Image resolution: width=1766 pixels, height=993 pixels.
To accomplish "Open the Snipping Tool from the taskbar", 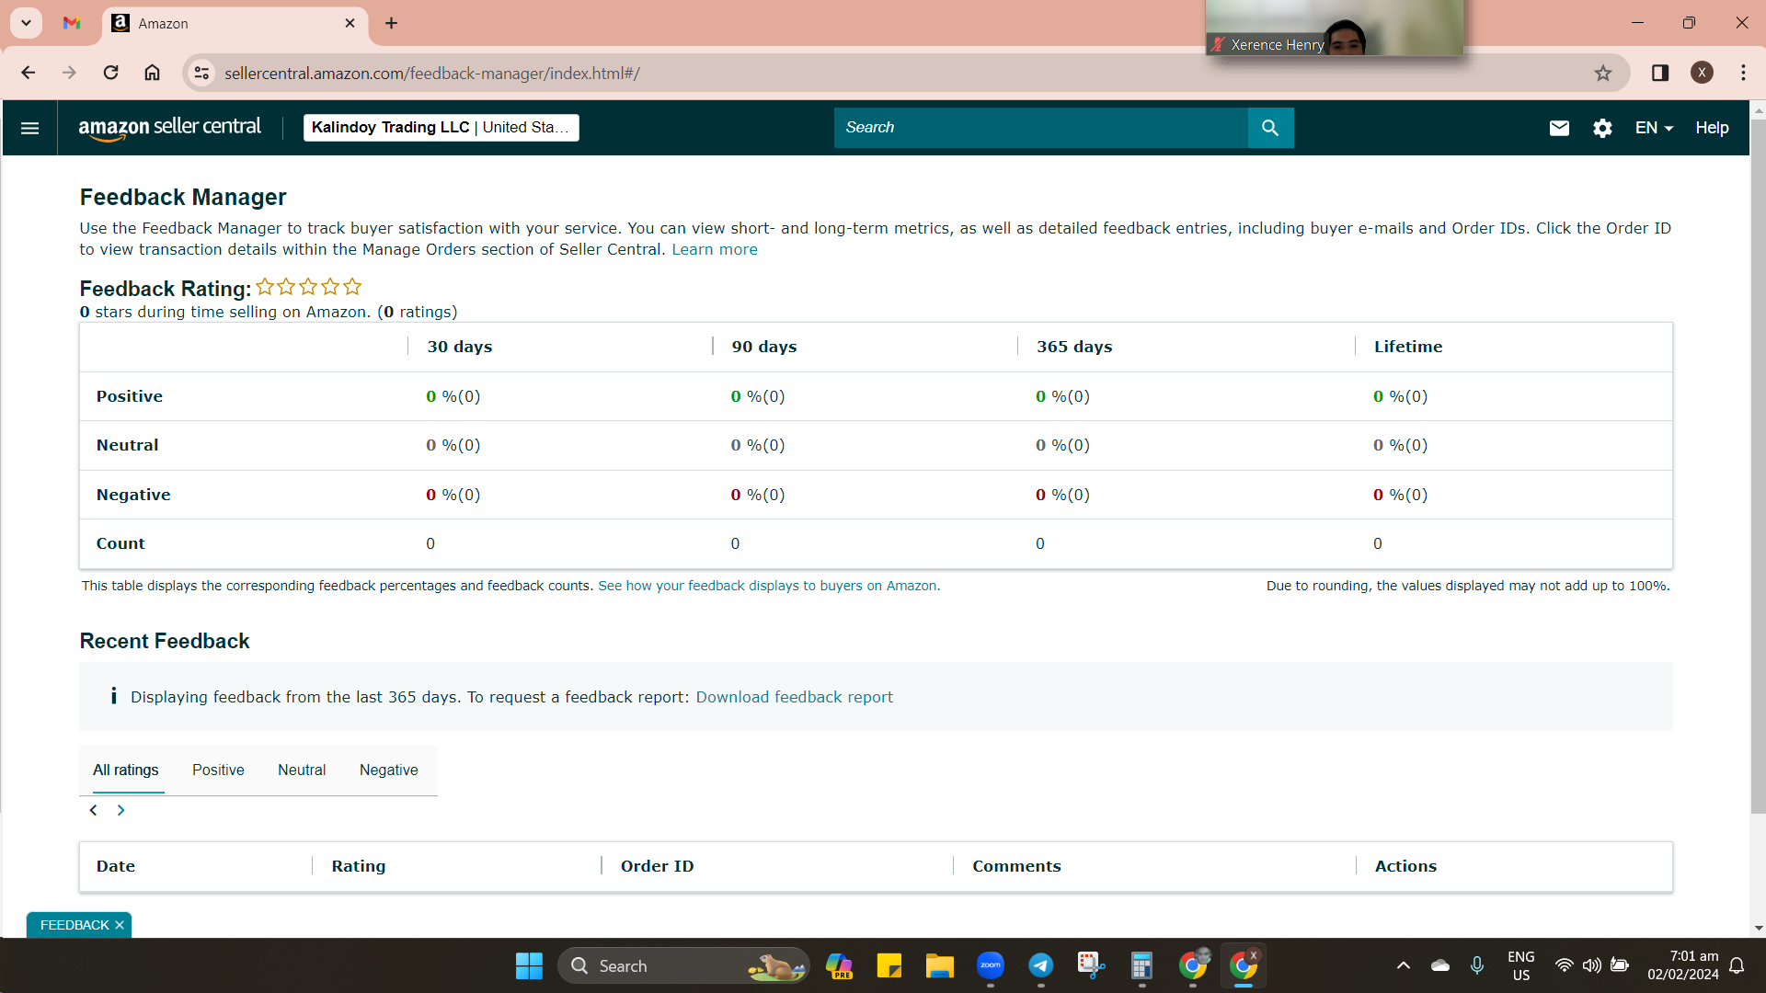I will [1091, 965].
